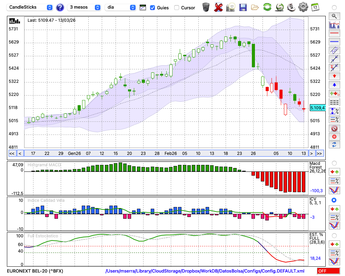The width and height of the screenshot is (345, 276).
Task: Click the green plus red arrow tool
Action: pos(334,94)
